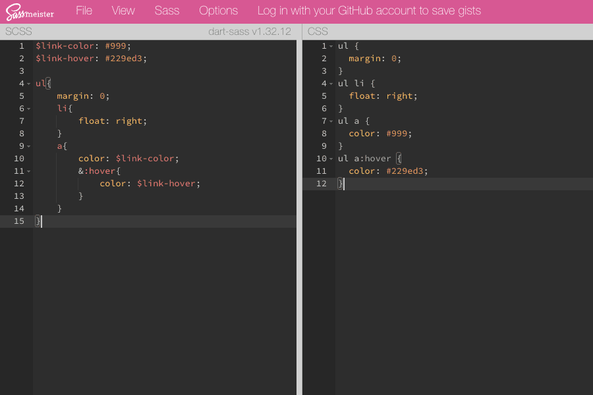The width and height of the screenshot is (593, 395).
Task: Collapse the ul a:hover rule in CSS output
Action: tap(331, 158)
